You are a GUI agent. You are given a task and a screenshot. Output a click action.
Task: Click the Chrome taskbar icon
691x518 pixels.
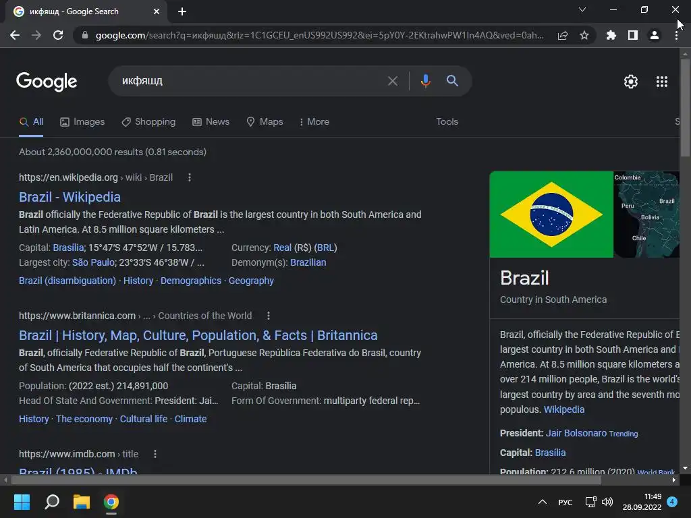[111, 502]
